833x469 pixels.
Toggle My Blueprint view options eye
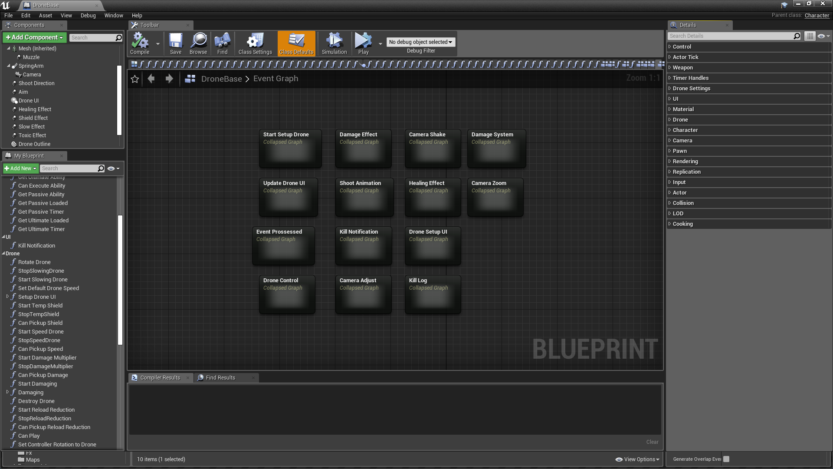coord(113,168)
